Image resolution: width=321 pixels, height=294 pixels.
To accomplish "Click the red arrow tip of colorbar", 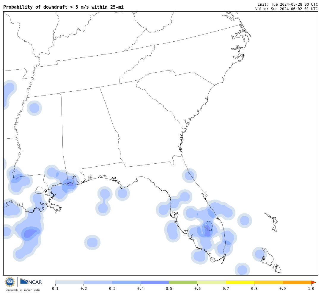I will (x=314, y=282).
